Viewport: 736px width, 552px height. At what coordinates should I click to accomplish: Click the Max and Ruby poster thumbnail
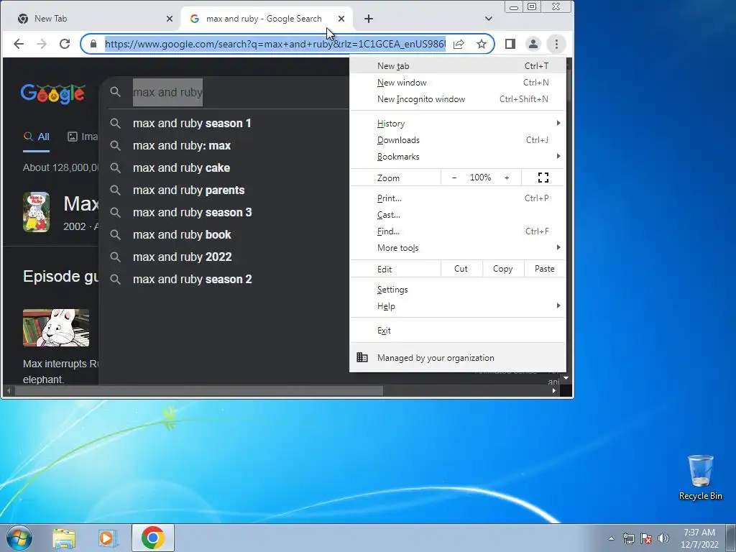tap(36, 212)
